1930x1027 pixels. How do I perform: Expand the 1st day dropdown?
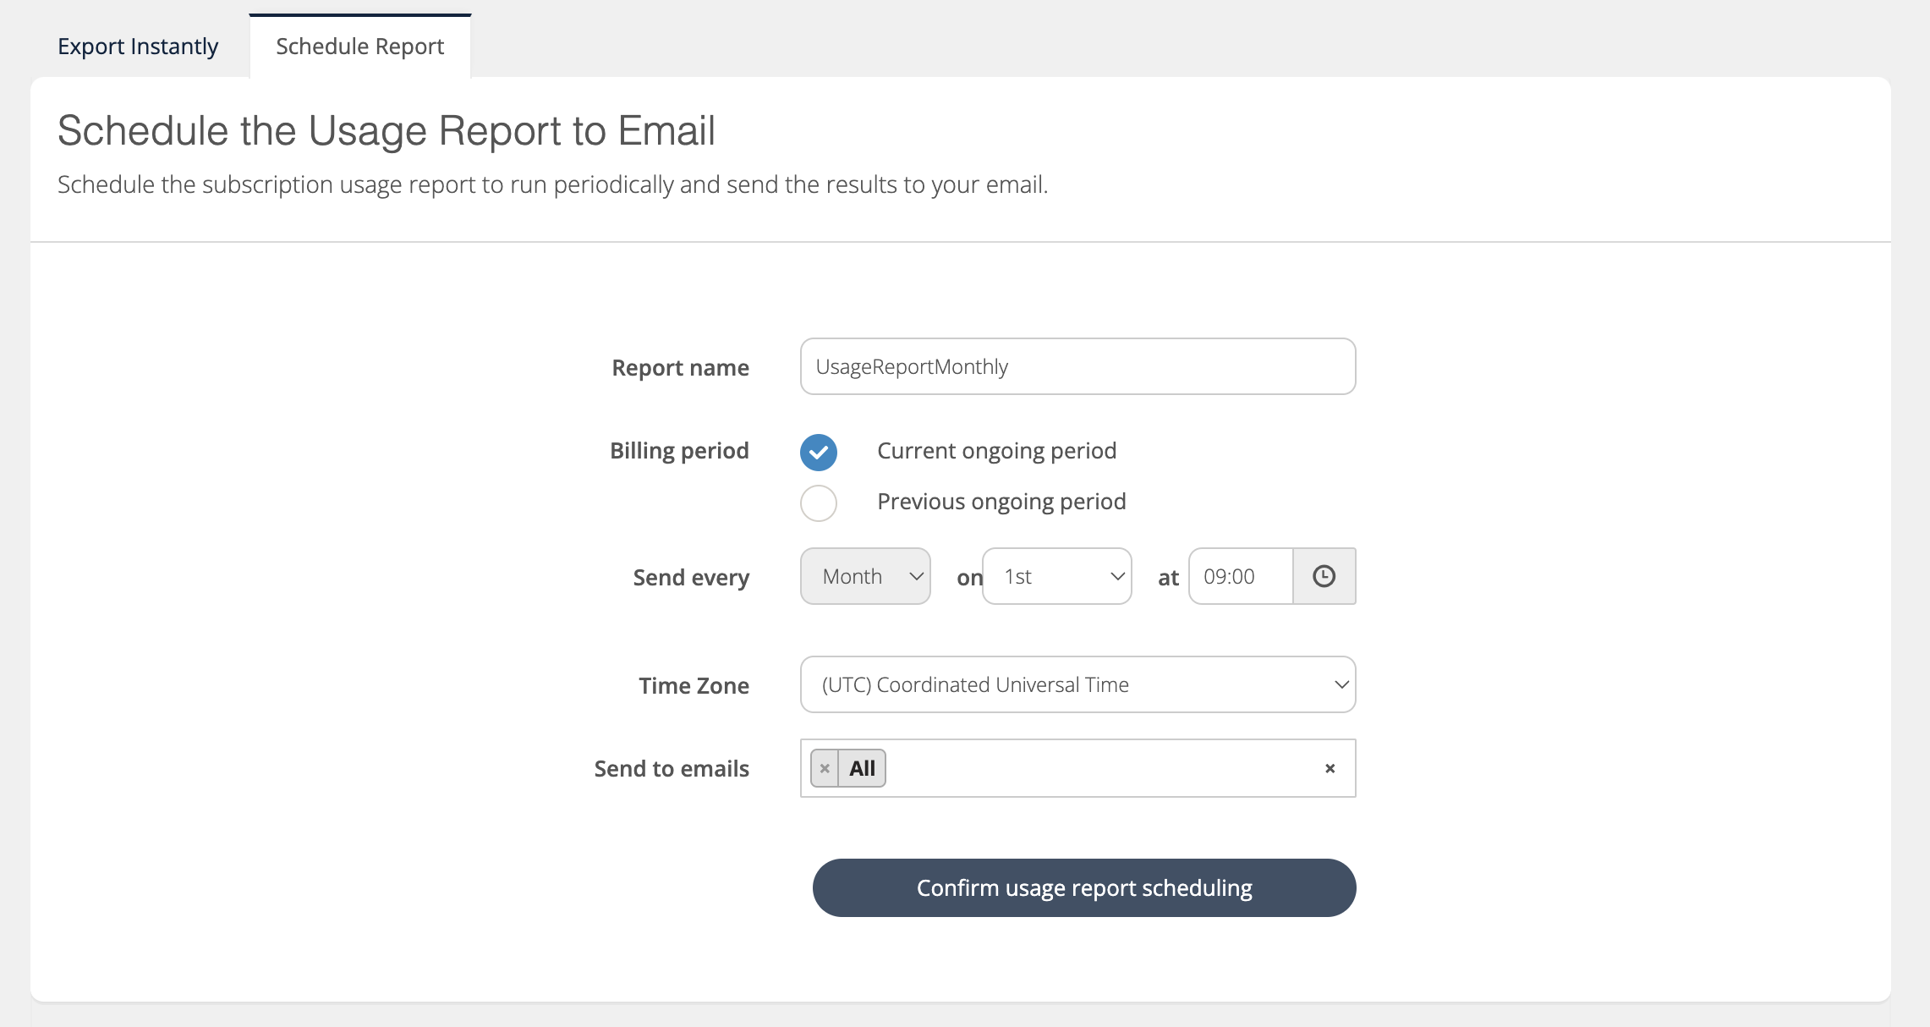coord(1055,576)
